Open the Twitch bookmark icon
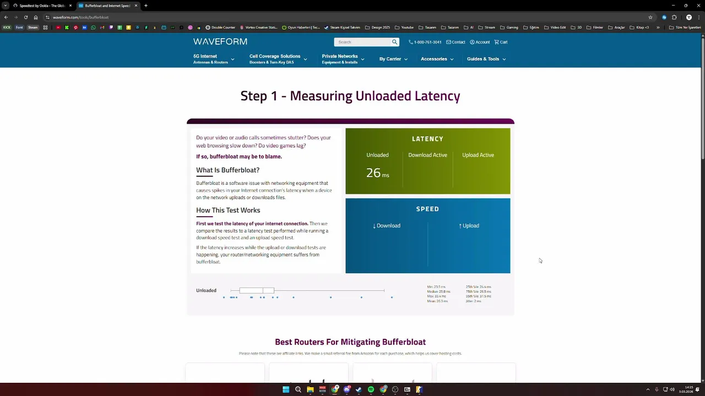705x396 pixels. click(x=111, y=28)
